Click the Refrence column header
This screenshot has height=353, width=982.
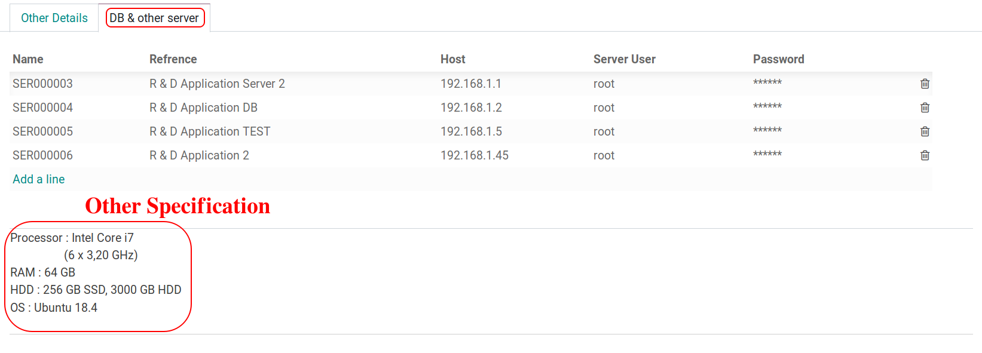pyautogui.click(x=173, y=59)
